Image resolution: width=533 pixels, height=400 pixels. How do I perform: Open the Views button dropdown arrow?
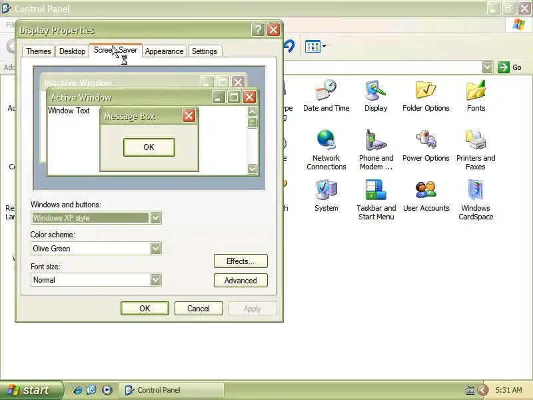click(x=324, y=46)
